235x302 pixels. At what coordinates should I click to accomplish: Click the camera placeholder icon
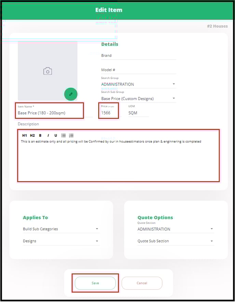(x=47, y=71)
